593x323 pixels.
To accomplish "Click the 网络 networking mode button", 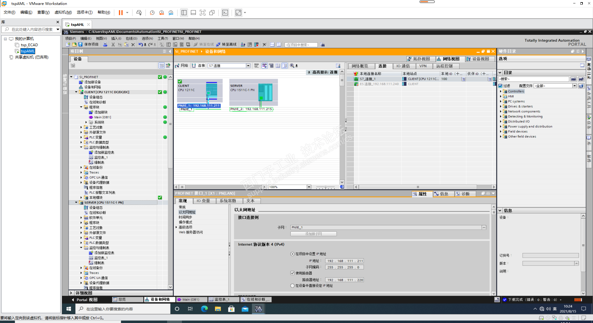I will 182,66.
